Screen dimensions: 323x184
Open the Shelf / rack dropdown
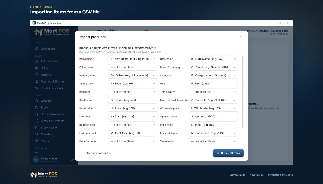point(133,84)
